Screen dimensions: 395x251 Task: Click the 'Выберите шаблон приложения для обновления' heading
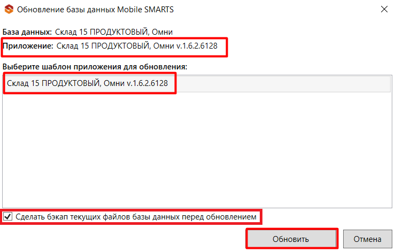point(95,67)
